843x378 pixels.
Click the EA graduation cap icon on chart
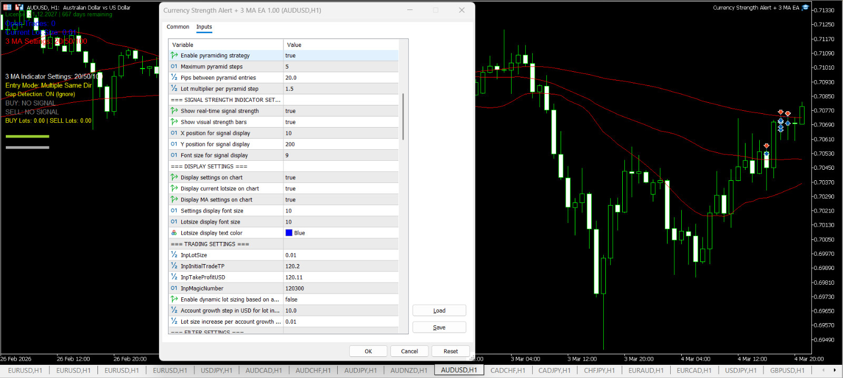point(805,7)
